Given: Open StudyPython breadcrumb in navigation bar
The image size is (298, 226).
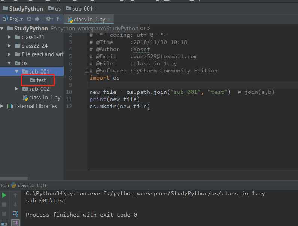Looking at the screenshot, I should [x=23, y=9].
